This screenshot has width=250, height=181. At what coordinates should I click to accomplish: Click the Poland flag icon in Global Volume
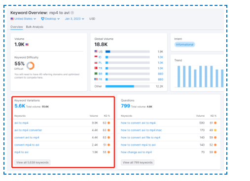click(96, 62)
